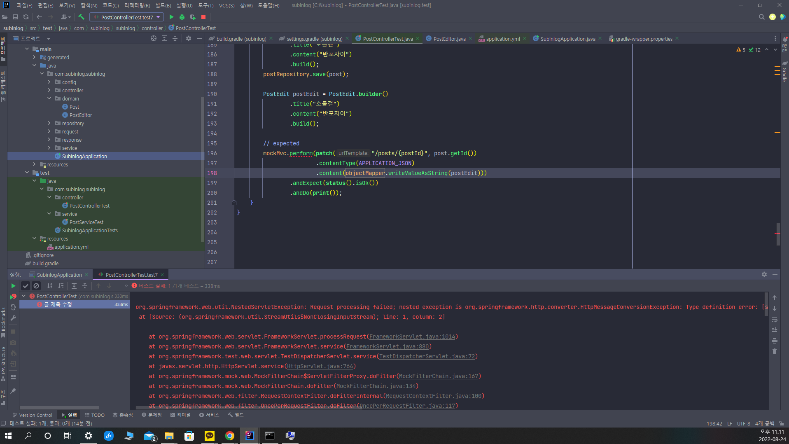
Task: Start debugging with the bug icon
Action: pos(182,17)
